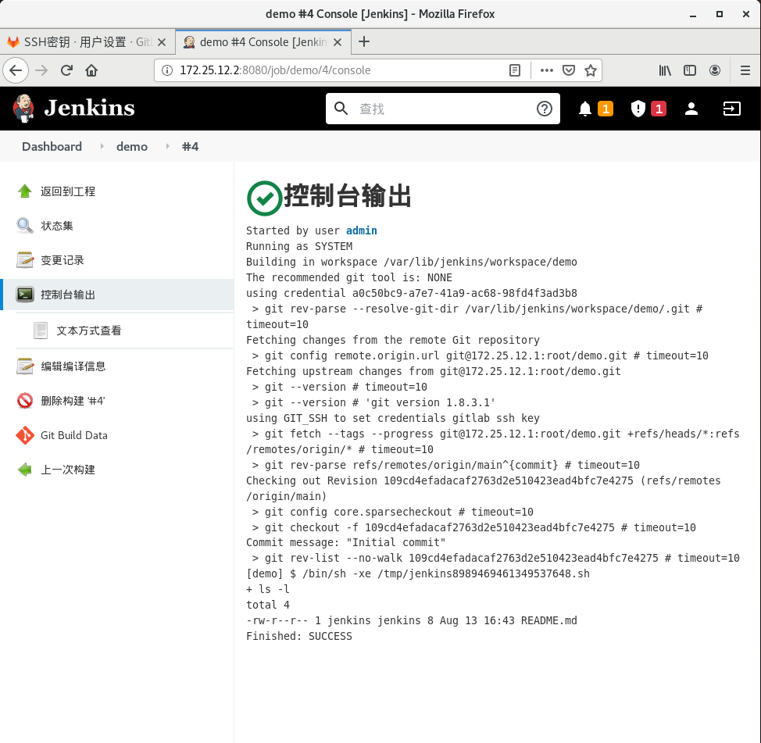Click the logout icon
761x743 pixels.
[731, 109]
